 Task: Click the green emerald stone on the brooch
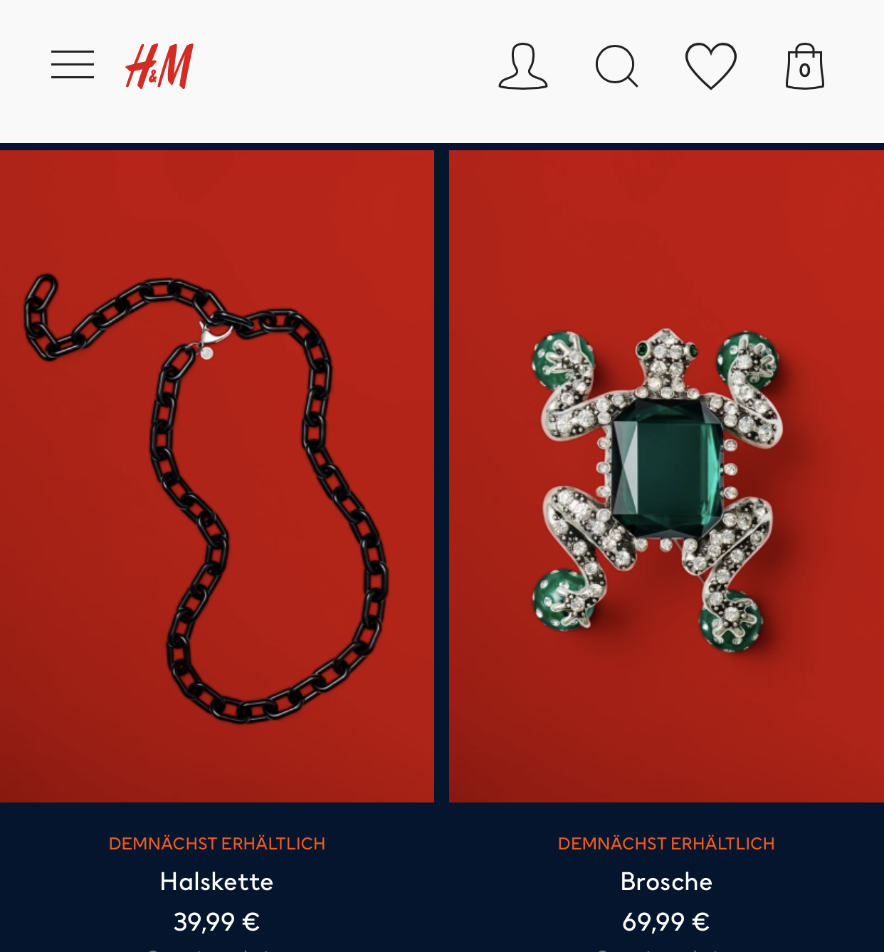[x=667, y=471]
